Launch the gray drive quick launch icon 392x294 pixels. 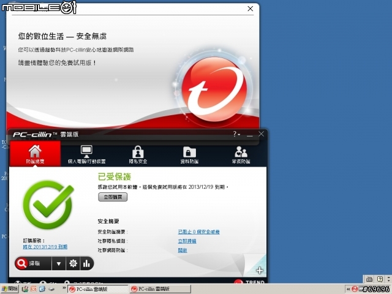click(x=51, y=289)
